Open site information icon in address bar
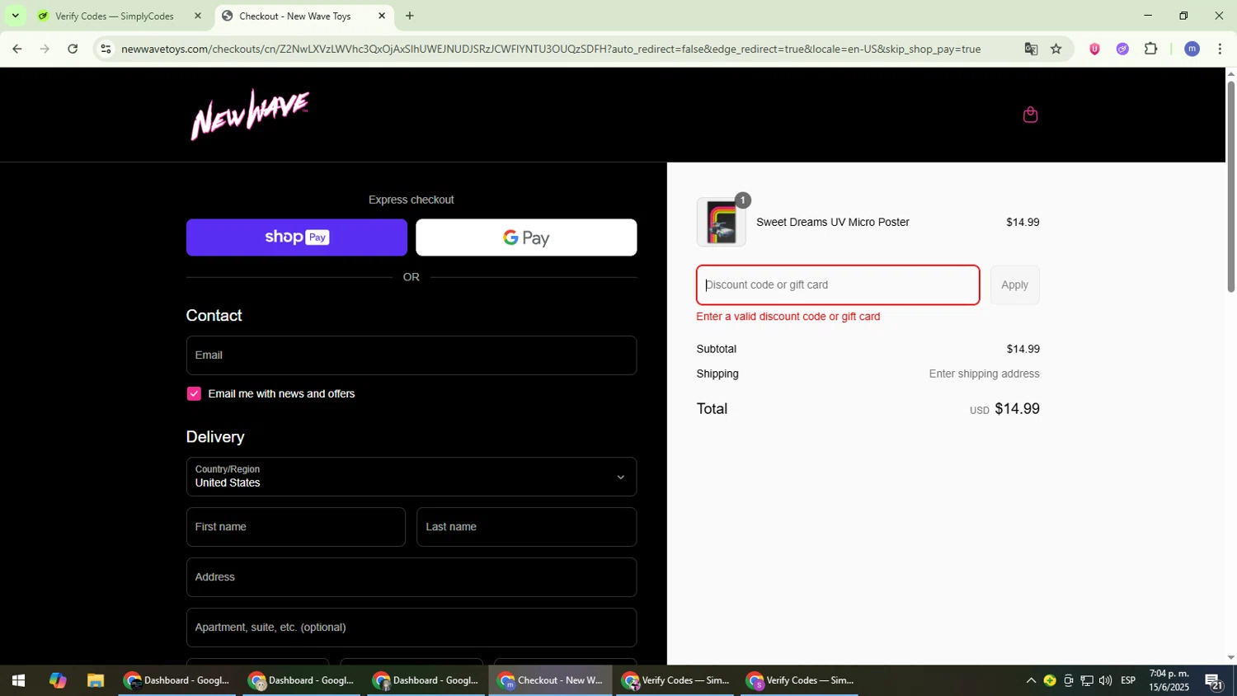 tap(105, 49)
